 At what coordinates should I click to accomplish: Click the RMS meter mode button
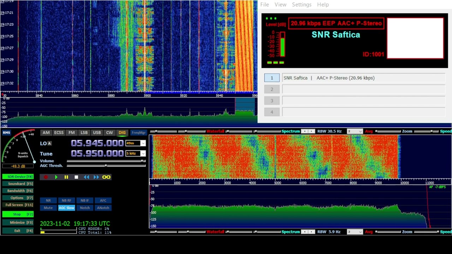click(x=6, y=133)
